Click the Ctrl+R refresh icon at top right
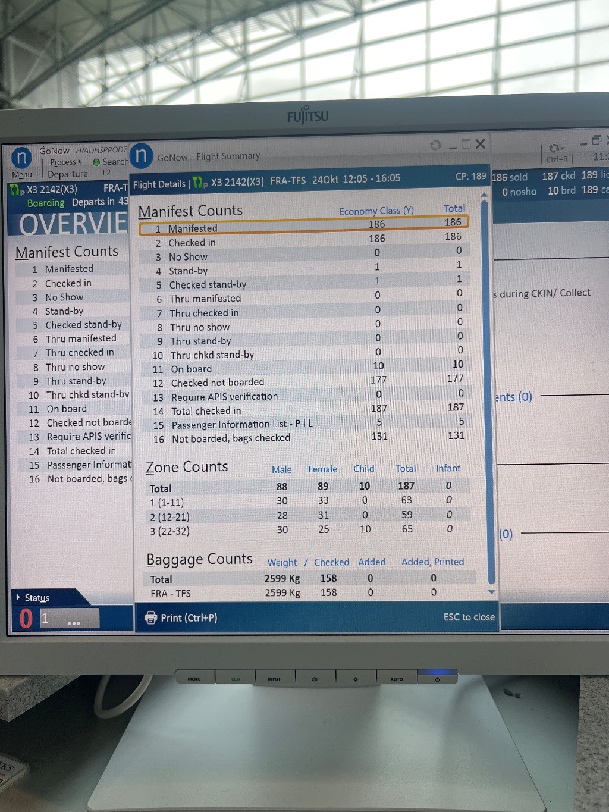 [556, 148]
